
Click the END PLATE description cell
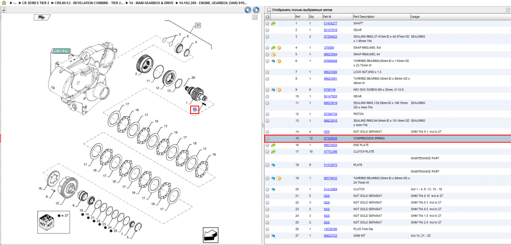tap(361, 145)
